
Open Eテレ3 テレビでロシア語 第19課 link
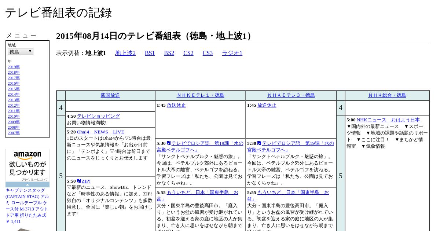(x=290, y=147)
